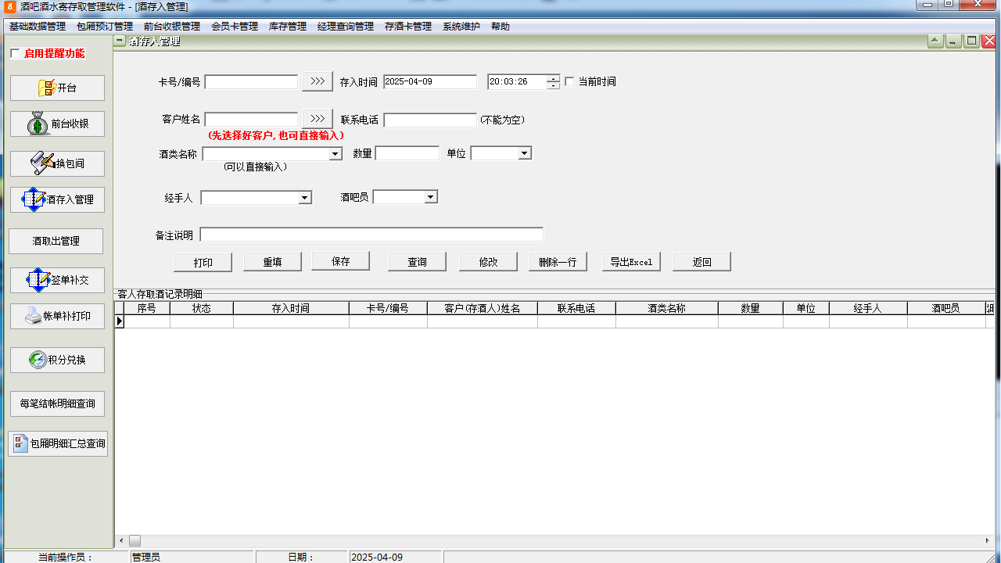Screen dimensions: 1001x563
Task: Open the 单位 unit dropdown
Action: [525, 153]
